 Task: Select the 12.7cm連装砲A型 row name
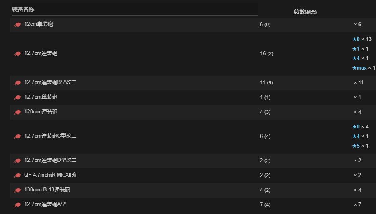pyautogui.click(x=45, y=204)
